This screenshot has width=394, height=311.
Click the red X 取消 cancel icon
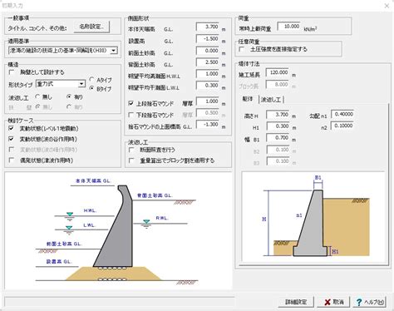(x=328, y=302)
